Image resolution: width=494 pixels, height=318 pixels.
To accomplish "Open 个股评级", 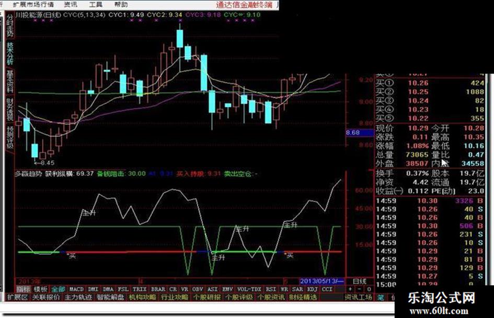I will coord(239,297).
